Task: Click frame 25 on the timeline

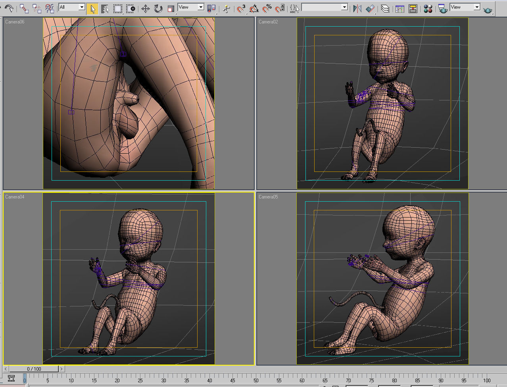Action: pos(140,380)
